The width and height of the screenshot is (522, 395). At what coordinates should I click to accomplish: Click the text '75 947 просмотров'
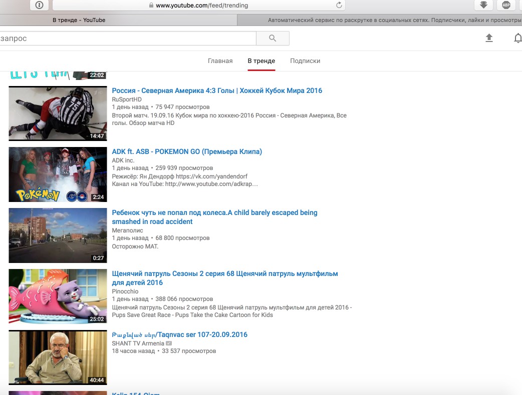point(182,107)
